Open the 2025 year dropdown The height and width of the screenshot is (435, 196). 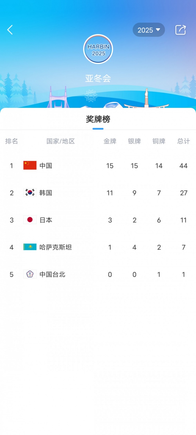(149, 30)
